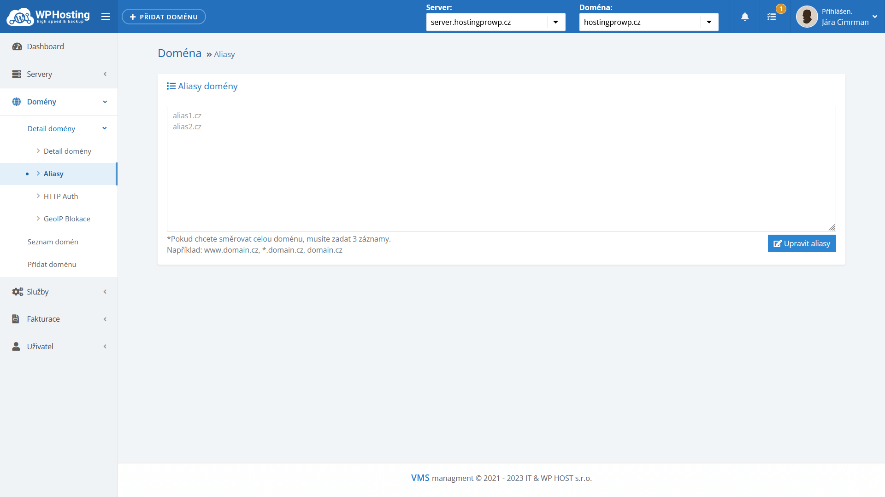Click the hamburger sidebar toggle icon
The image size is (885, 497).
106,17
